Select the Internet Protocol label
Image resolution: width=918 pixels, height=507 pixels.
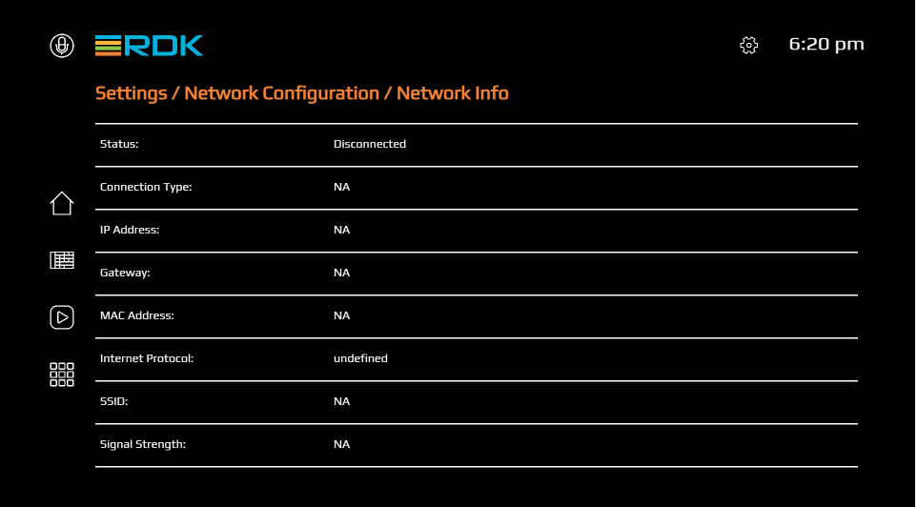147,358
